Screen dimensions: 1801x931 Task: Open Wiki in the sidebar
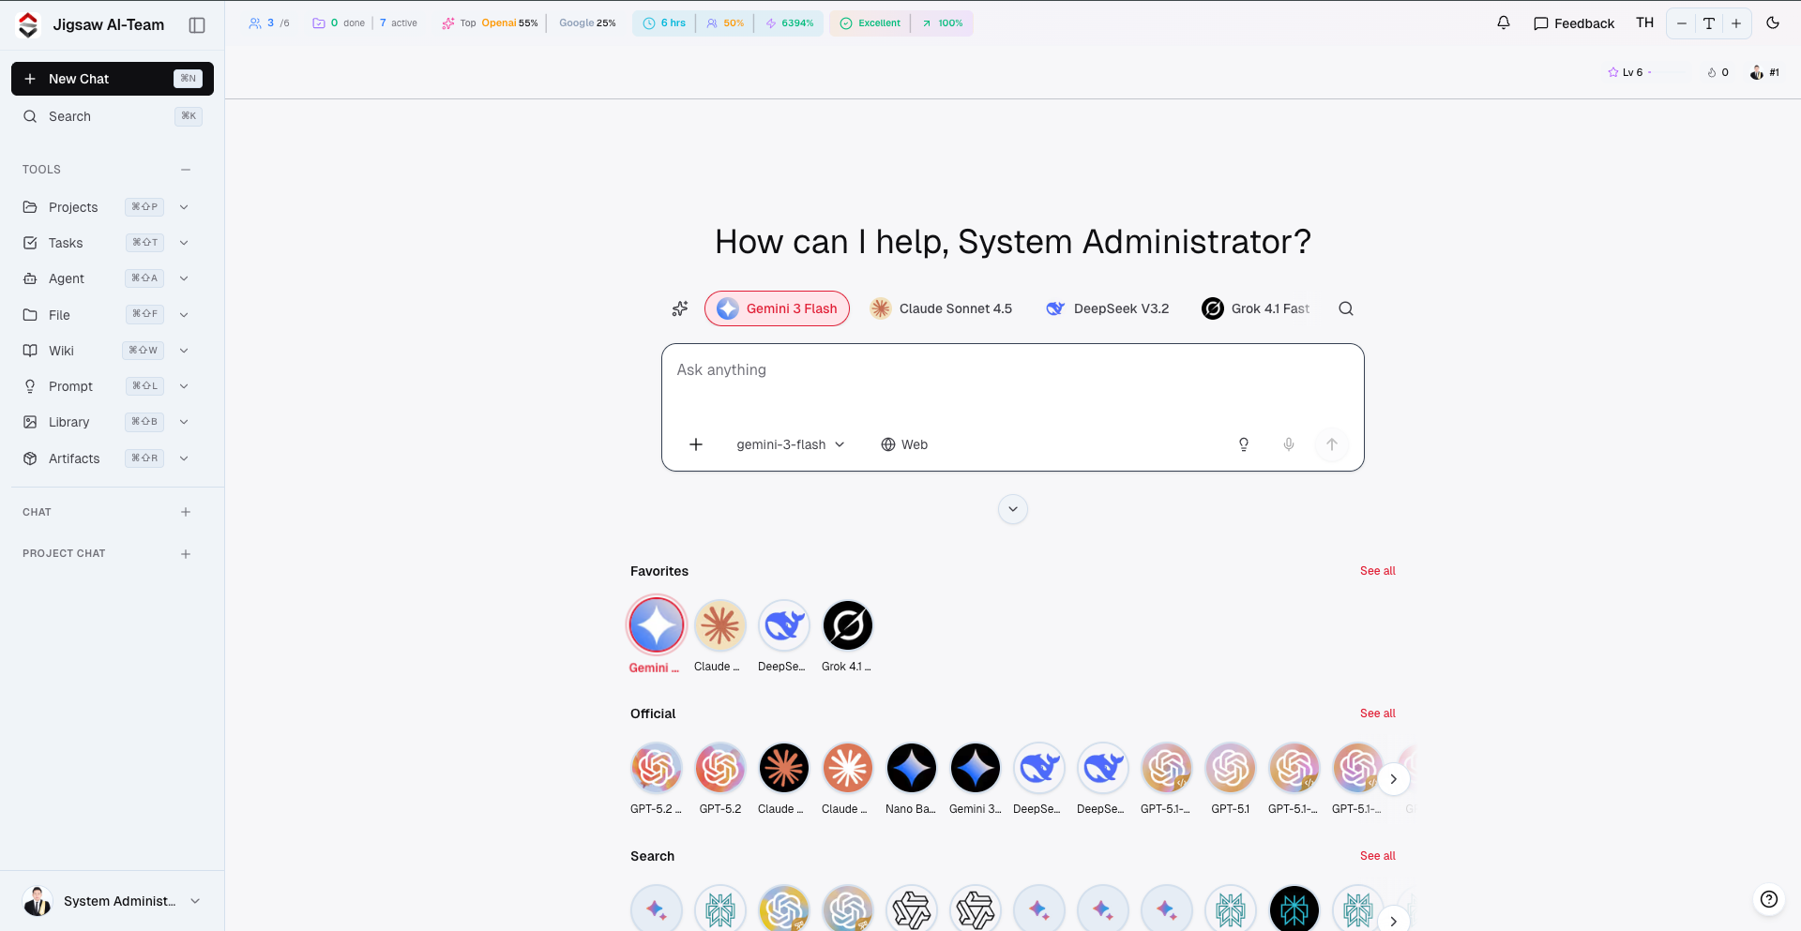pos(61,351)
